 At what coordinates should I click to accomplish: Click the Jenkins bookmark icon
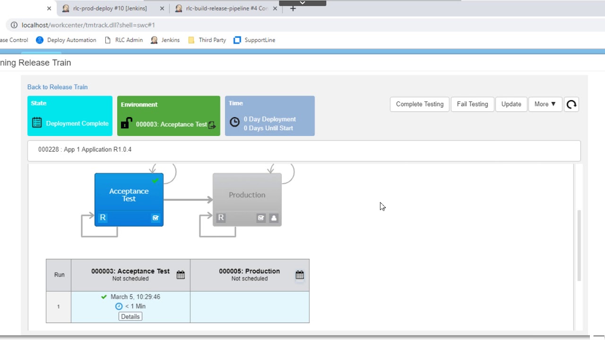pyautogui.click(x=154, y=40)
